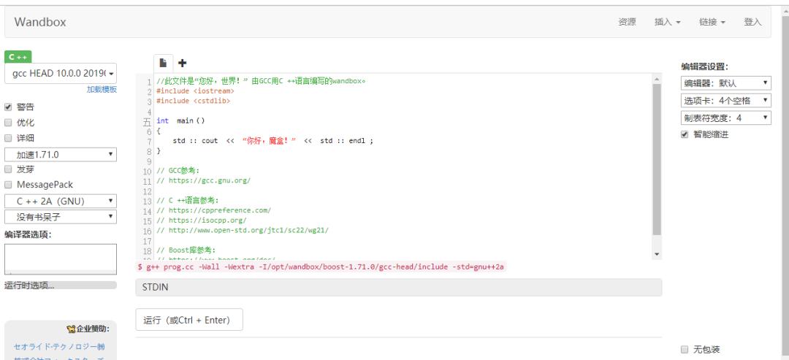Screen dimensions: 789x360
Task: Click 登入 to log in
Action: pos(752,22)
